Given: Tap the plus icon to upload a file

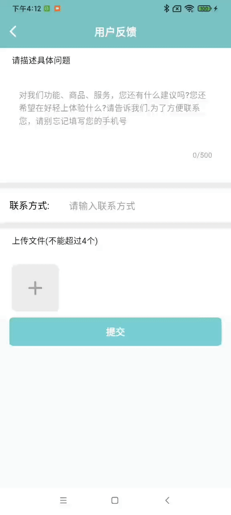Looking at the screenshot, I should (x=35, y=288).
